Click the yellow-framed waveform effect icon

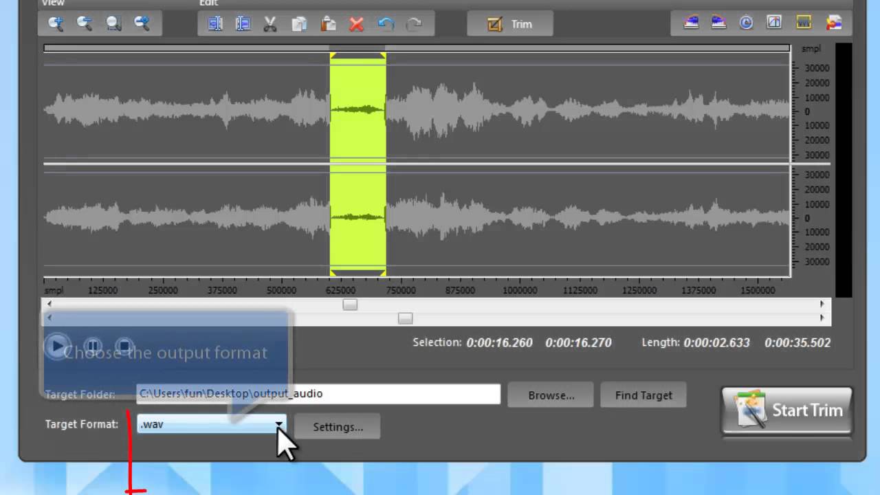click(x=804, y=23)
